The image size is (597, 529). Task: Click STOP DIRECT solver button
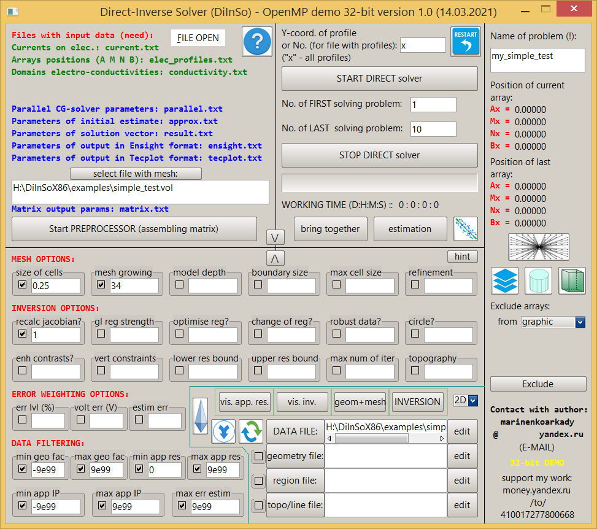tap(380, 155)
